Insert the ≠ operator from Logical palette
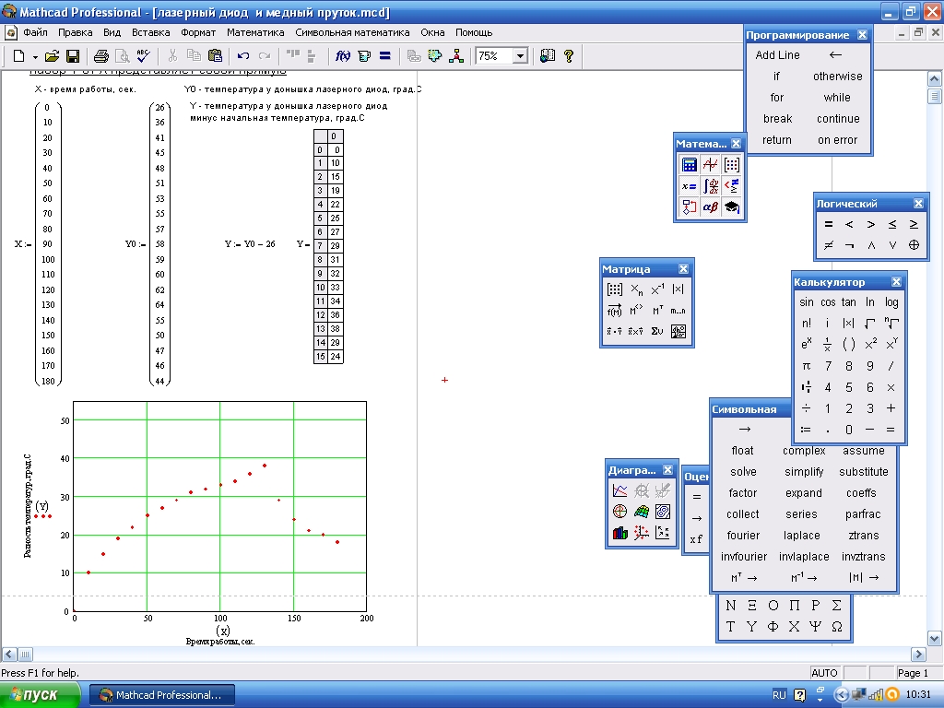The height and width of the screenshot is (708, 944). pyautogui.click(x=829, y=245)
